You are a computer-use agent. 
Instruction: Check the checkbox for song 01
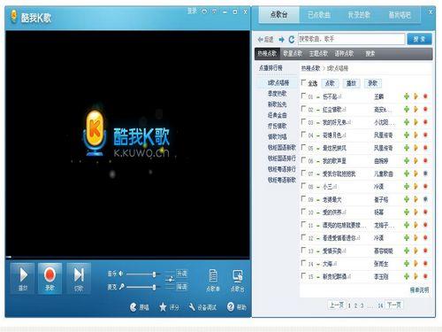pyautogui.click(x=303, y=96)
